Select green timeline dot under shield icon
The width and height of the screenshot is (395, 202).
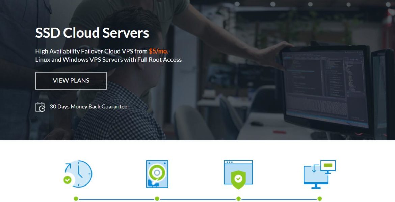pos(238,199)
